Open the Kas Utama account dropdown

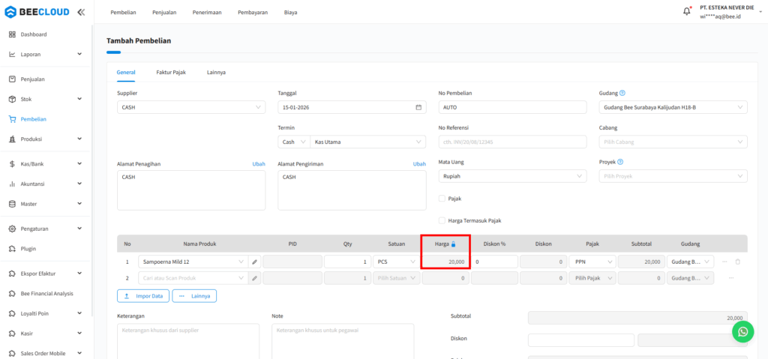pos(367,142)
